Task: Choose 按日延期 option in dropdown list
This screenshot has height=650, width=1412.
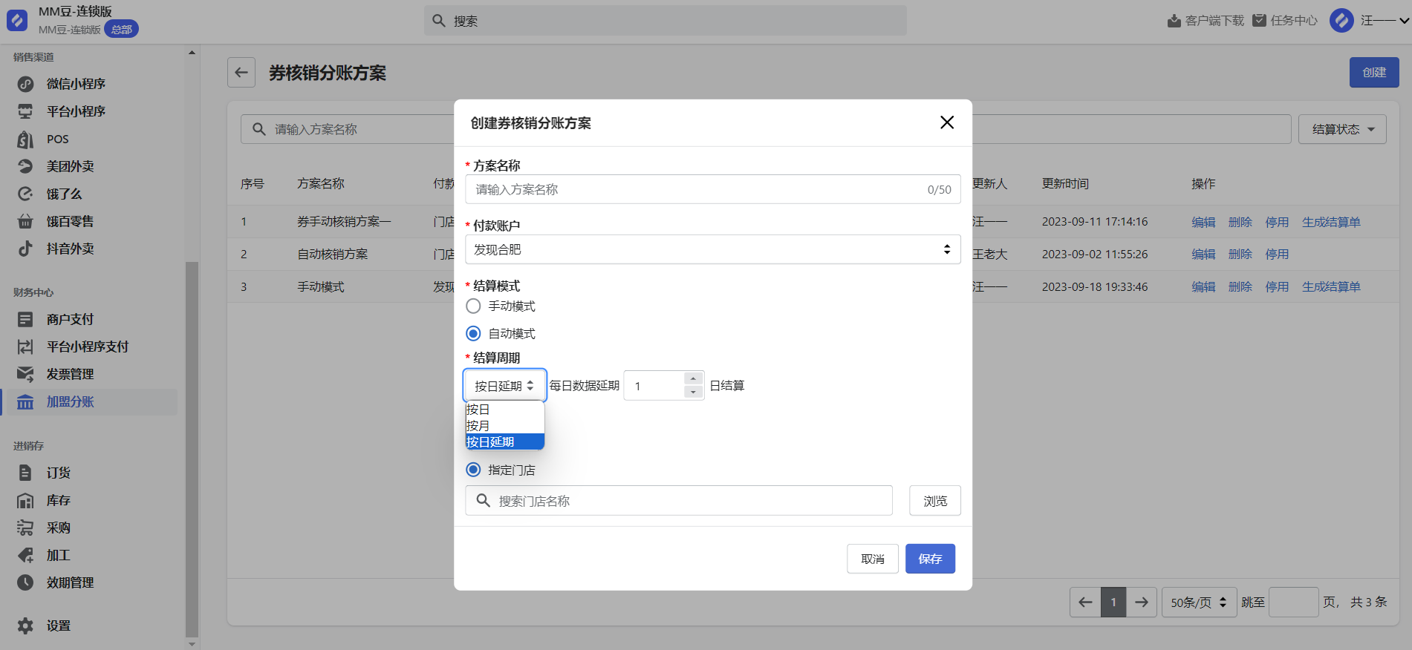Action: click(505, 442)
